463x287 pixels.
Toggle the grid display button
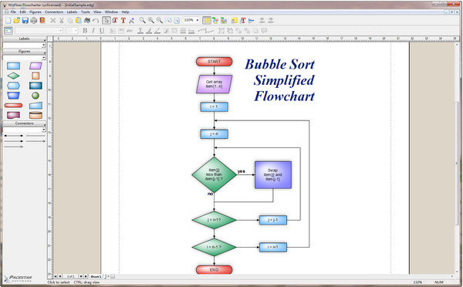coord(207,20)
